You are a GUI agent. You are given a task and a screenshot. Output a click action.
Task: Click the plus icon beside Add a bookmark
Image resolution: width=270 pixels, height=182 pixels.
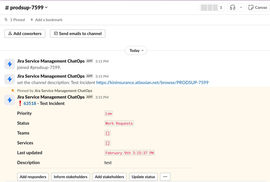click(32, 20)
